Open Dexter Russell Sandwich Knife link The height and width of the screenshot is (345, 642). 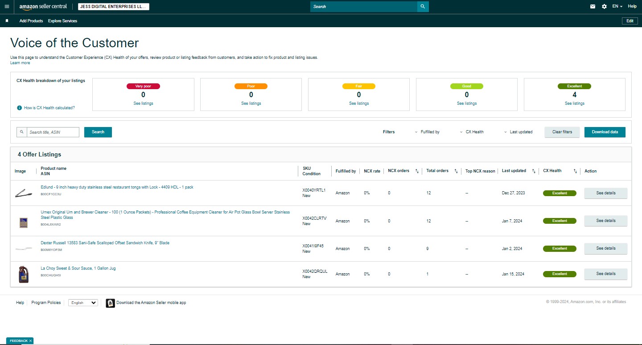[x=105, y=243]
